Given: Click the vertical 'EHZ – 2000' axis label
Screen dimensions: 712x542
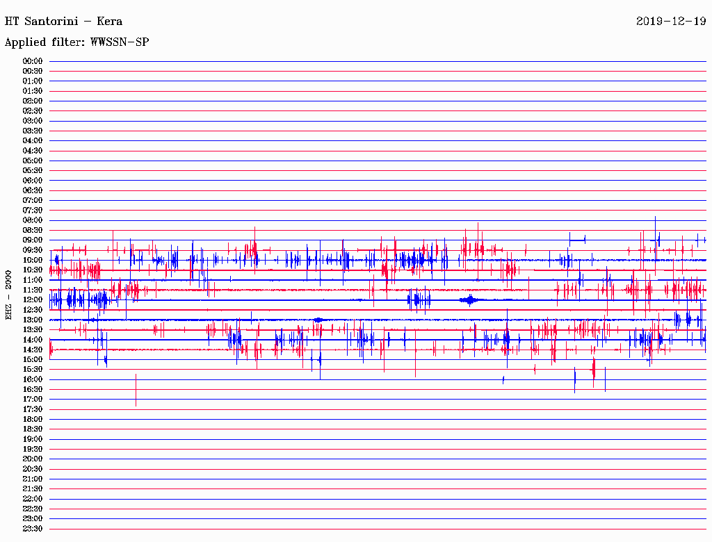Looking at the screenshot, I should (x=8, y=295).
